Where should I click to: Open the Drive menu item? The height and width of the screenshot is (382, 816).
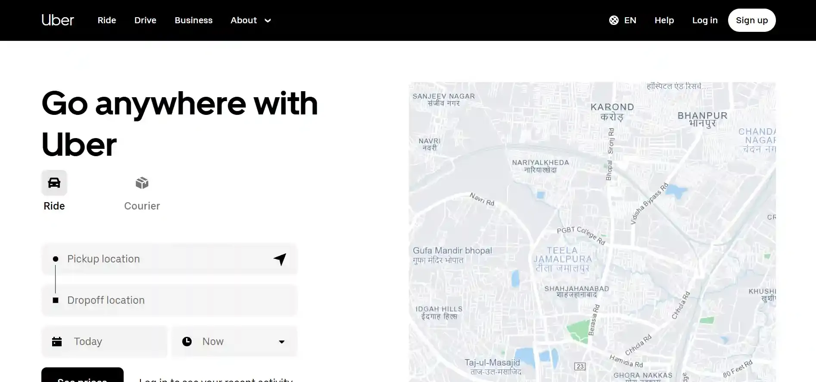[145, 20]
